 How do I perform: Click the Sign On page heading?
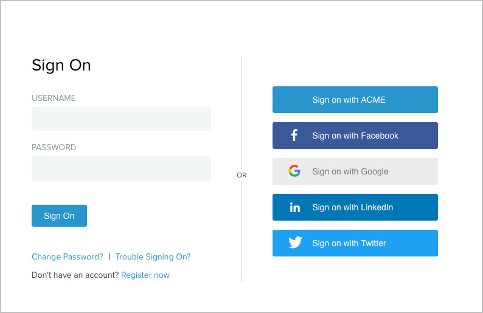[x=61, y=65]
